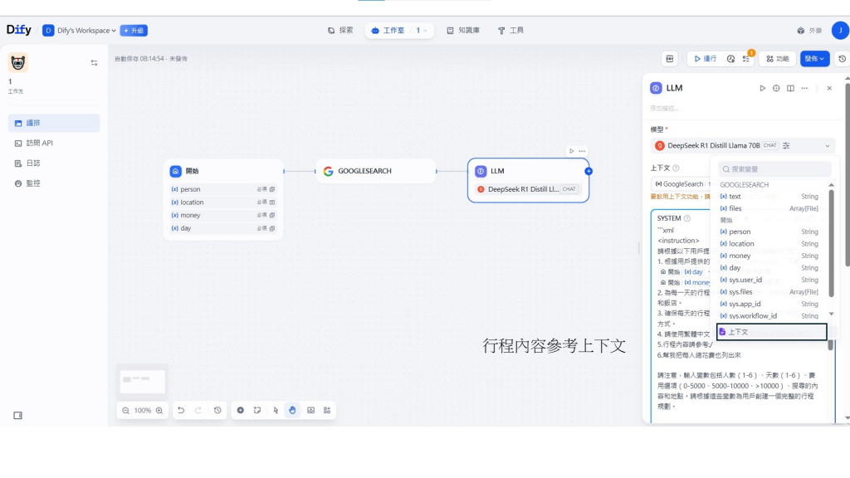Click the sidebar app settings sliders icon

click(94, 63)
